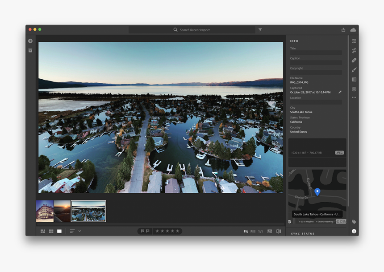The image size is (384, 272).
Task: Select the Fill zoom option
Action: coord(253,231)
